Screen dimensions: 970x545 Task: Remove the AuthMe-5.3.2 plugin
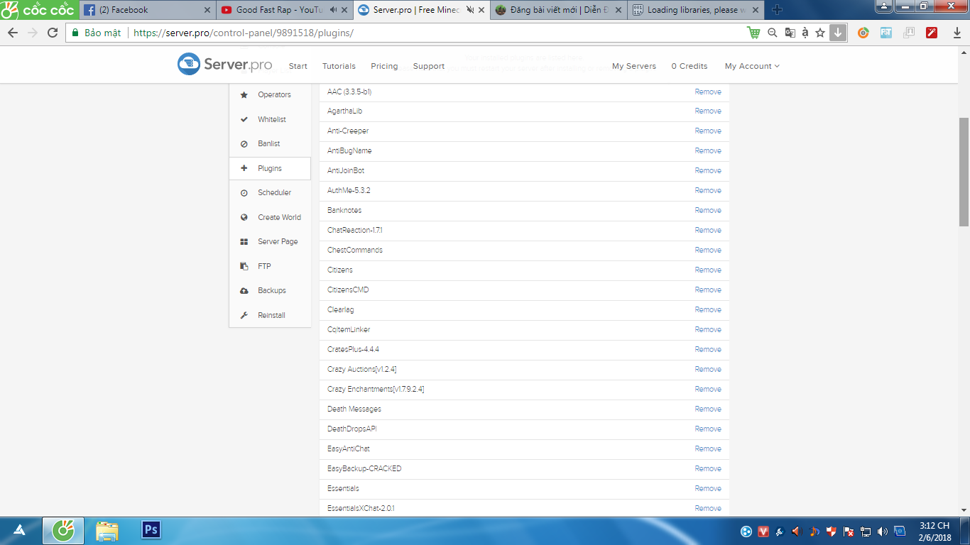(708, 191)
